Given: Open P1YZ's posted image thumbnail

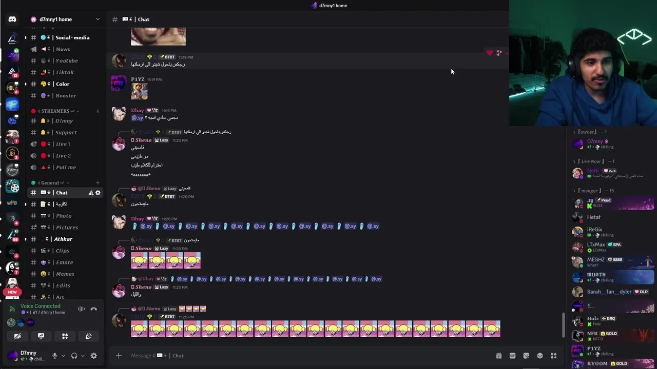Looking at the screenshot, I should pyautogui.click(x=139, y=91).
